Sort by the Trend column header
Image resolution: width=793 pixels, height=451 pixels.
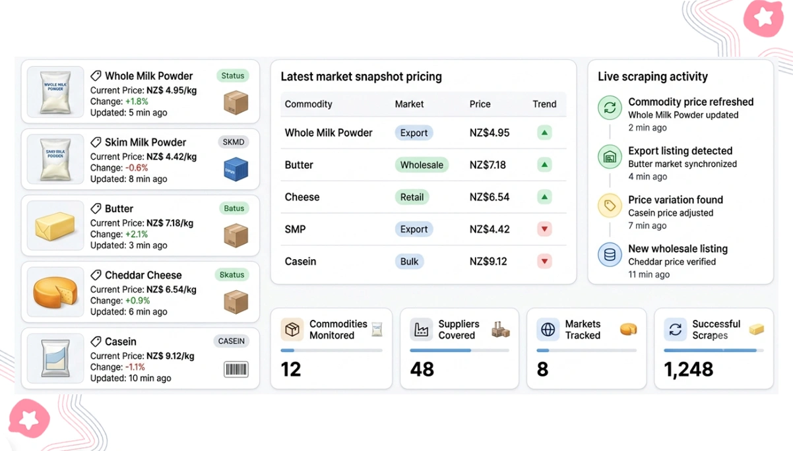point(544,104)
